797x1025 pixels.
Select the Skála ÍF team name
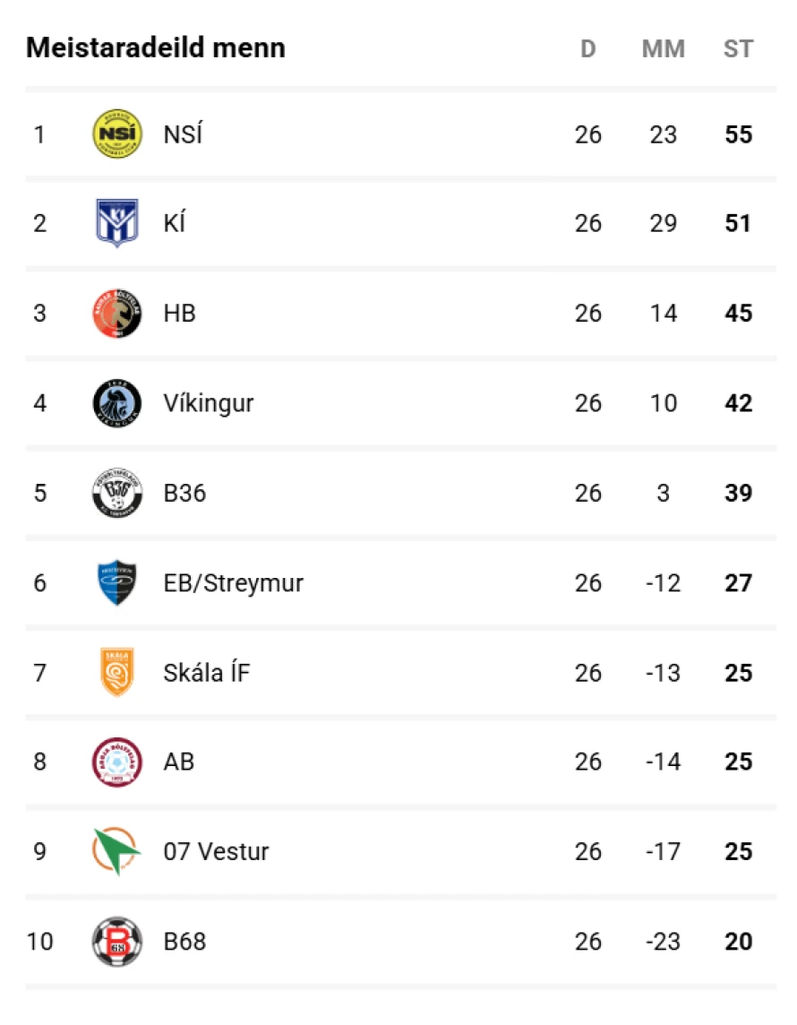pos(207,672)
